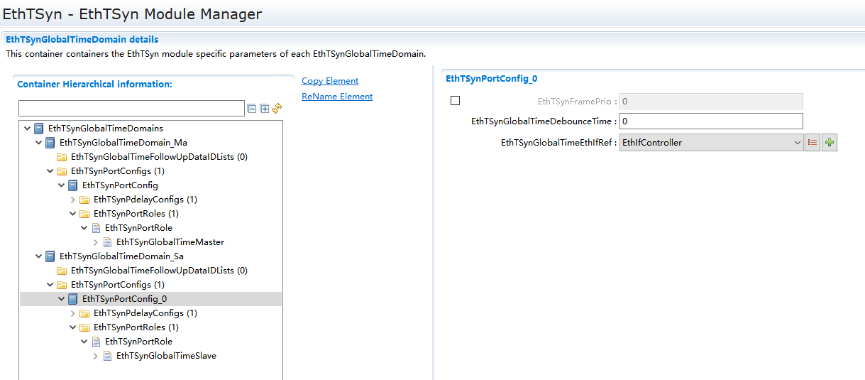Enable the EthTSynFramePrio checkbox
The height and width of the screenshot is (380, 865).
(456, 101)
